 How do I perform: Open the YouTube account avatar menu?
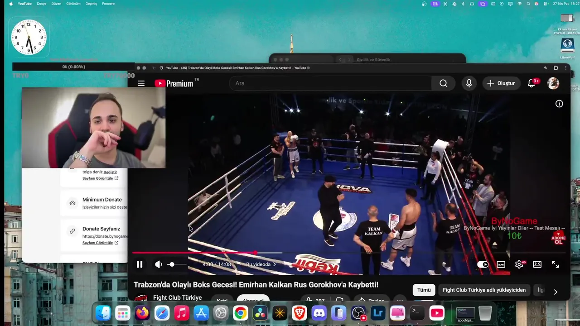[553, 83]
